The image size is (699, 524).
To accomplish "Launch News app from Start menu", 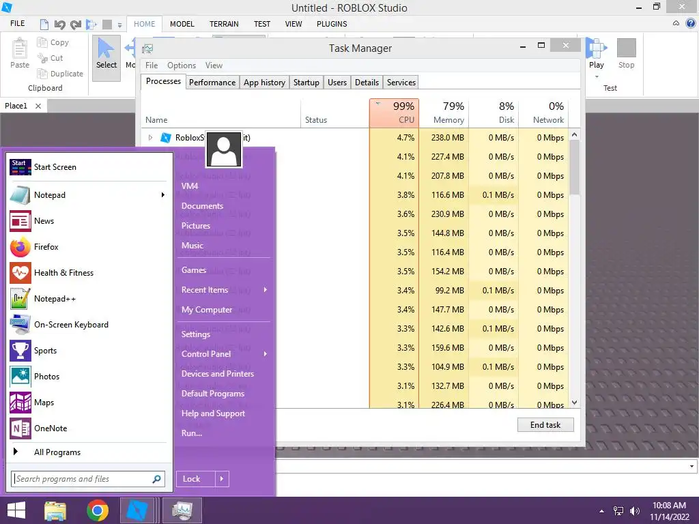I will pyautogui.click(x=20, y=221).
